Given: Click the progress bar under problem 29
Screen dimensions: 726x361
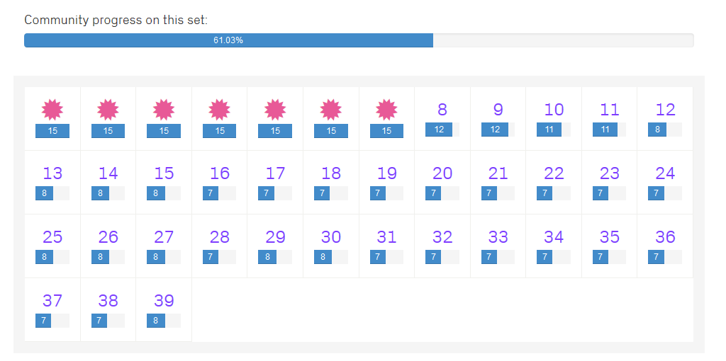Looking at the screenshot, I should point(275,257).
